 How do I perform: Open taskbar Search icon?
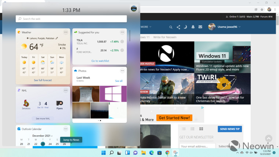click(112, 153)
